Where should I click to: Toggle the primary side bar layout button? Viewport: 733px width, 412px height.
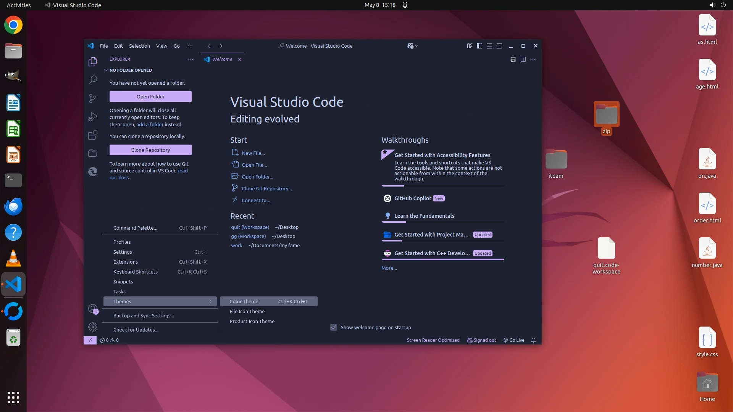(x=480, y=46)
